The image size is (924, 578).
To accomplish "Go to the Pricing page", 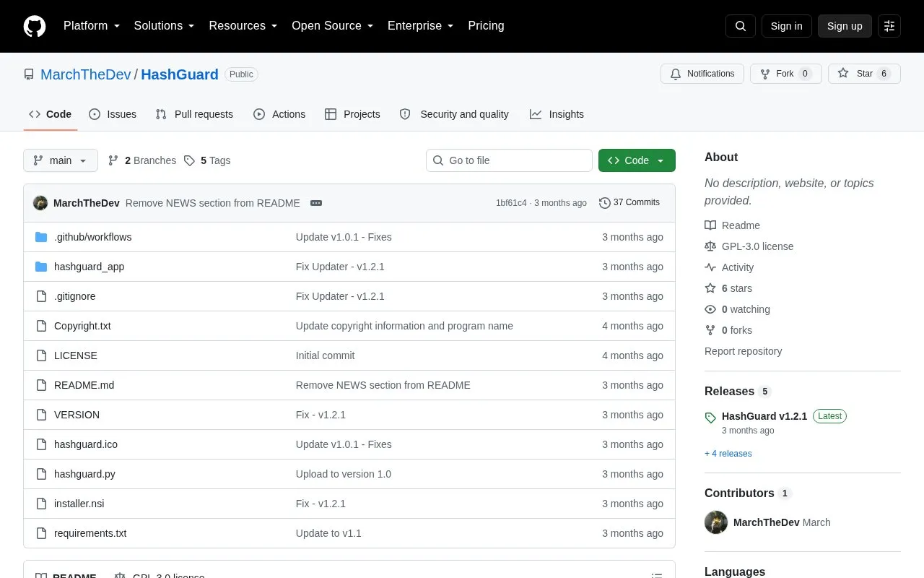I will tap(486, 26).
